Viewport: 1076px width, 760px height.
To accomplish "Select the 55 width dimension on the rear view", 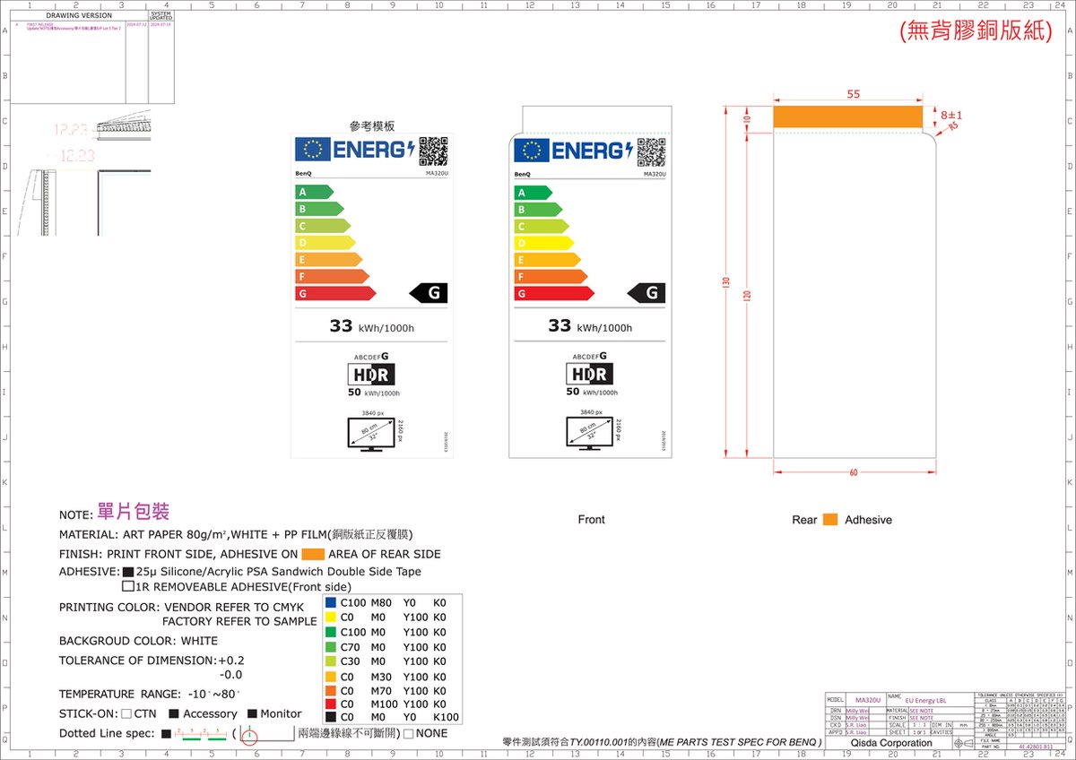I will pos(853,94).
